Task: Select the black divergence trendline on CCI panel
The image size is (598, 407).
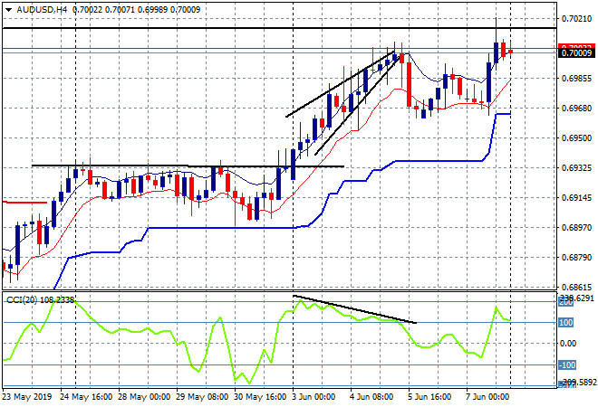Action: coord(354,309)
